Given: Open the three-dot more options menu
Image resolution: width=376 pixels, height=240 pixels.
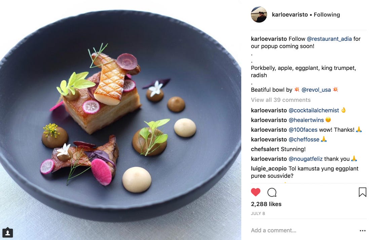Looking at the screenshot, I should (x=363, y=231).
